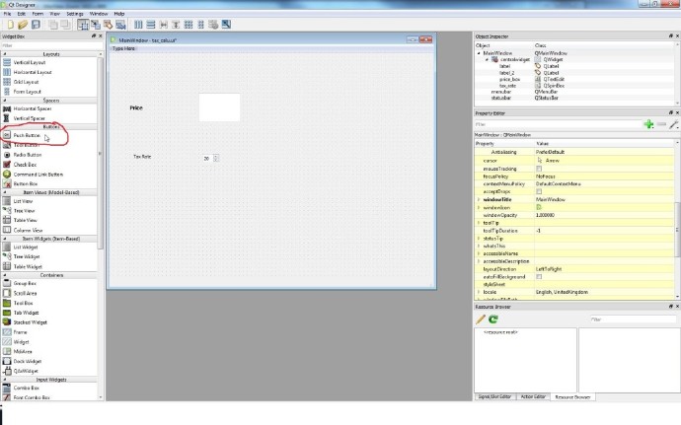The width and height of the screenshot is (681, 425).
Task: Collapse the MainWindow node in Object Inspector
Action: tap(479, 53)
